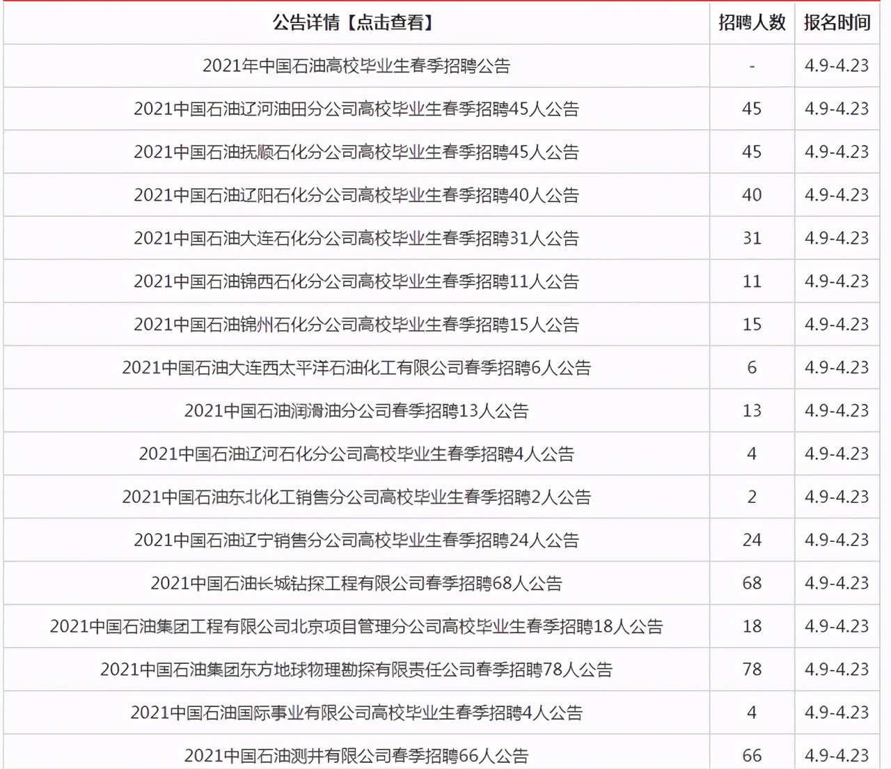Select headcount 15 in 锦州石化 row
The width and height of the screenshot is (891, 769).
pyautogui.click(x=752, y=325)
